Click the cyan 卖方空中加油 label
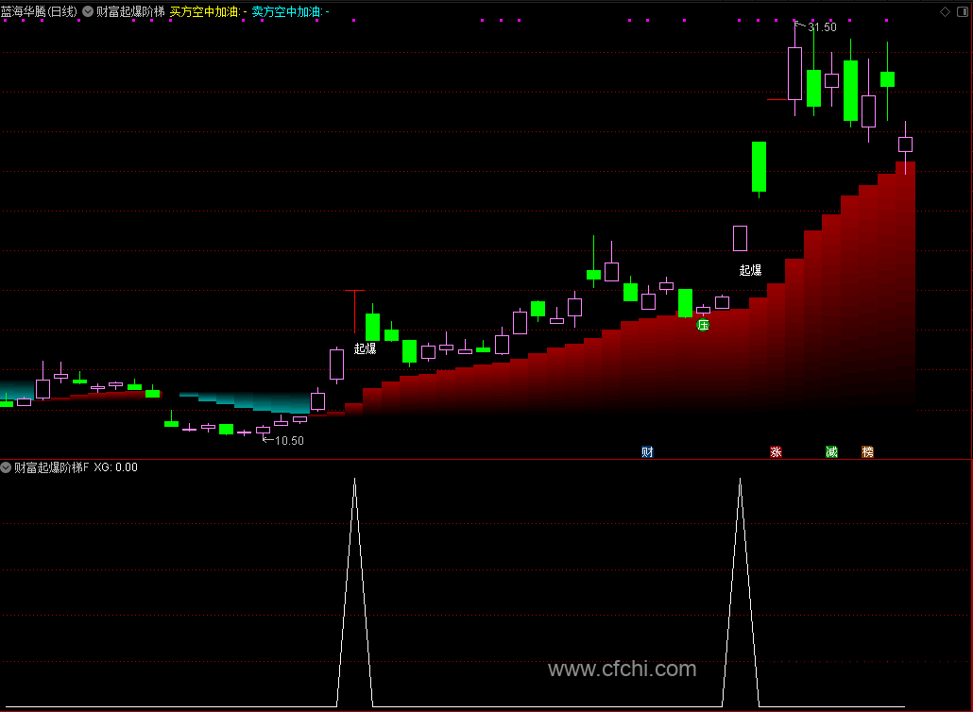This screenshot has width=973, height=712. point(290,11)
